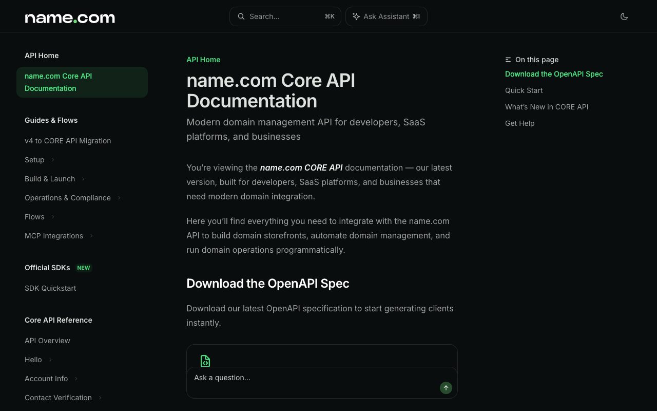This screenshot has height=411, width=657.
Task: Expand the Contact Verification chevron
Action: point(100,398)
